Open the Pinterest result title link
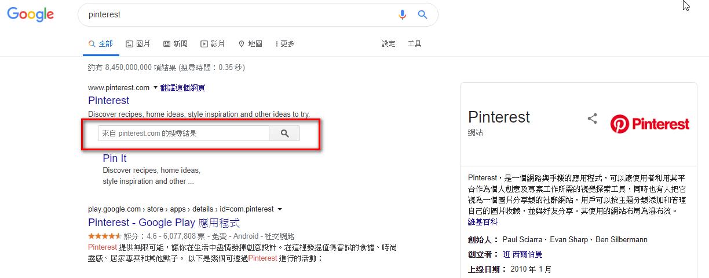 pyautogui.click(x=109, y=101)
